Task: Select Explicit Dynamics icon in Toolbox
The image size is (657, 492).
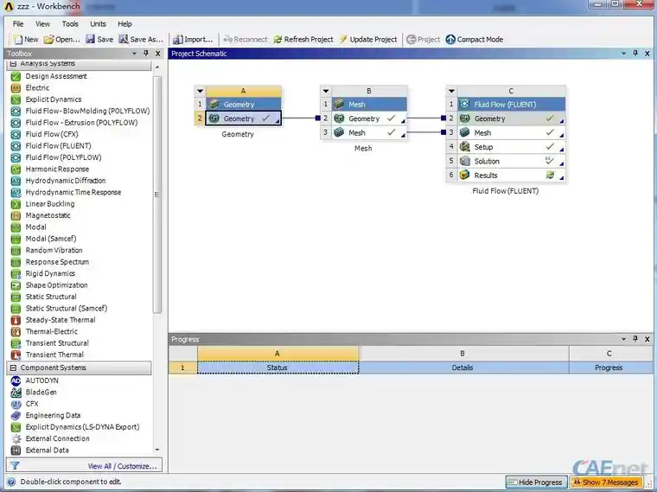Action: 16,99
